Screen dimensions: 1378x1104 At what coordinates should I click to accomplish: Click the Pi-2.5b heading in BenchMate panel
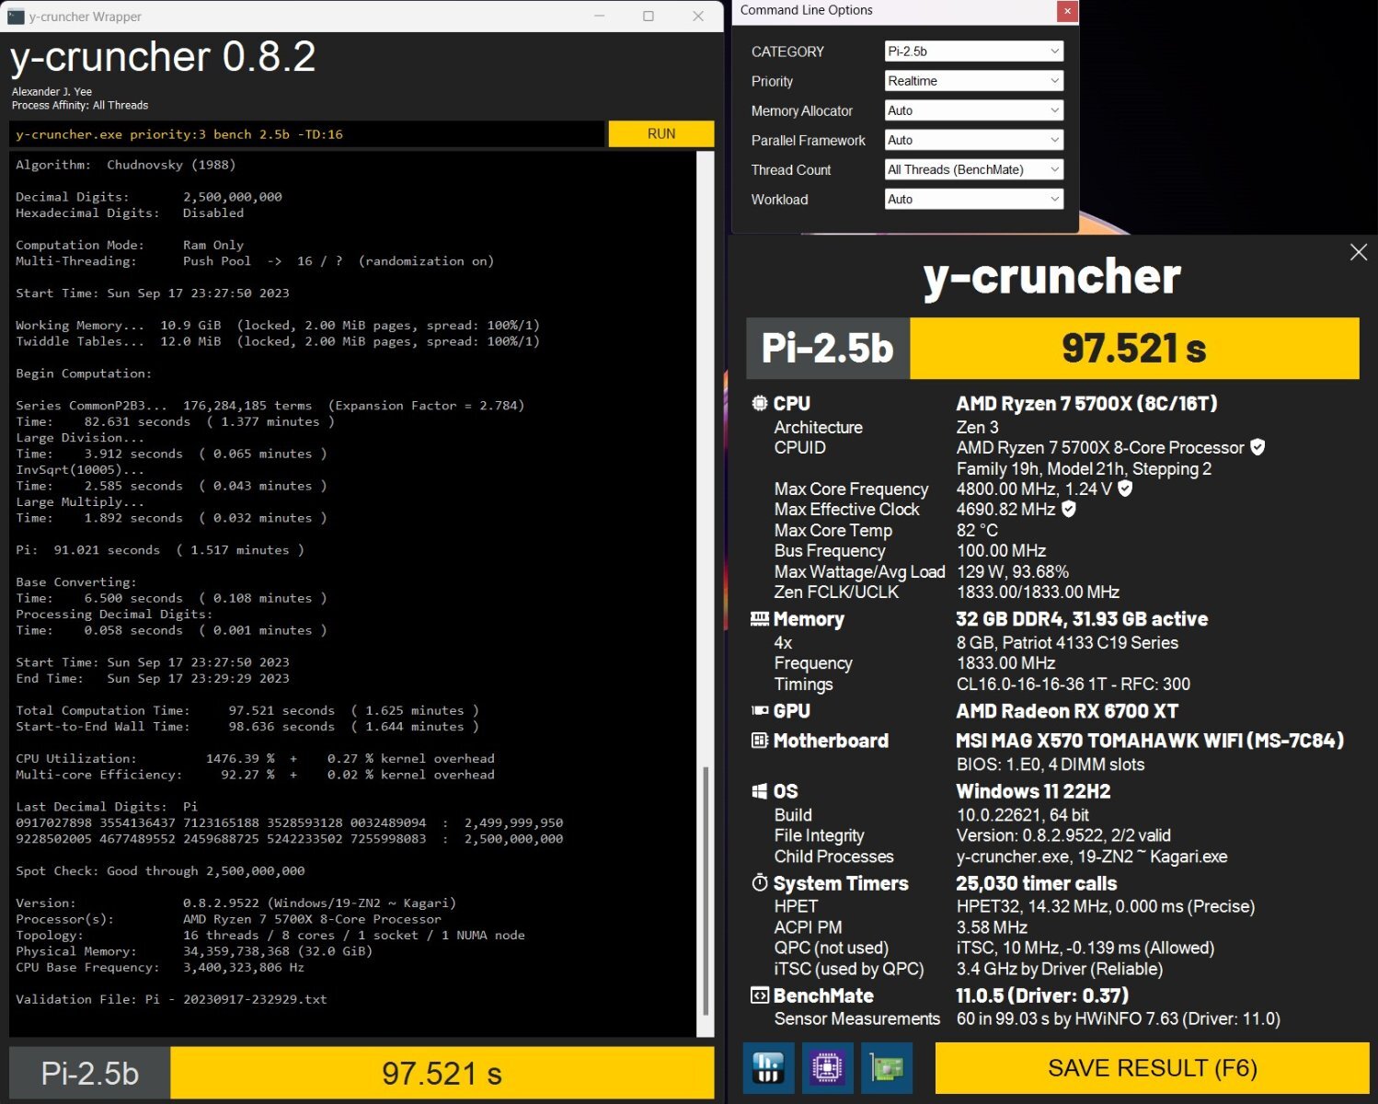click(x=828, y=349)
